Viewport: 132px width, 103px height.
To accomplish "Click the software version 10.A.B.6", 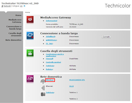I will tap(73, 27).
